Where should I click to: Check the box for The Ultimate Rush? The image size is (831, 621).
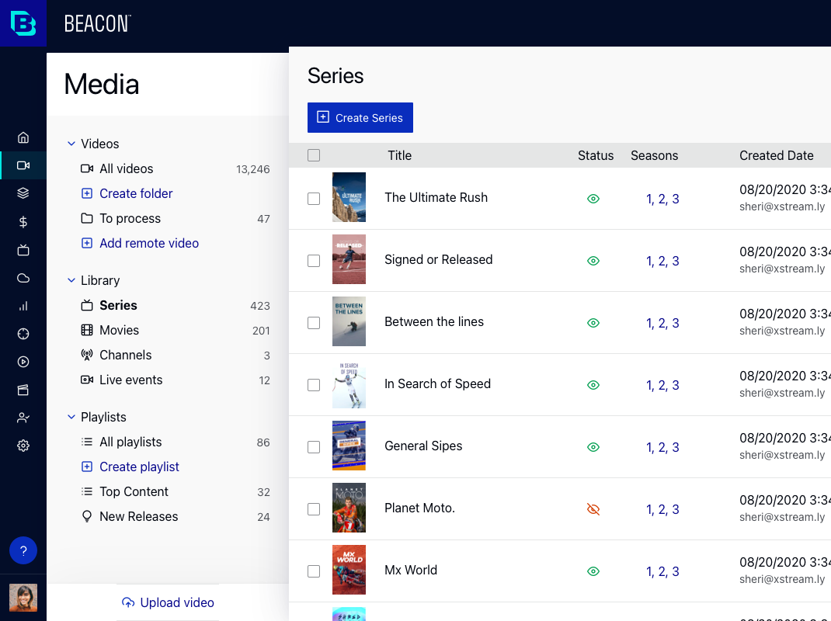(314, 199)
